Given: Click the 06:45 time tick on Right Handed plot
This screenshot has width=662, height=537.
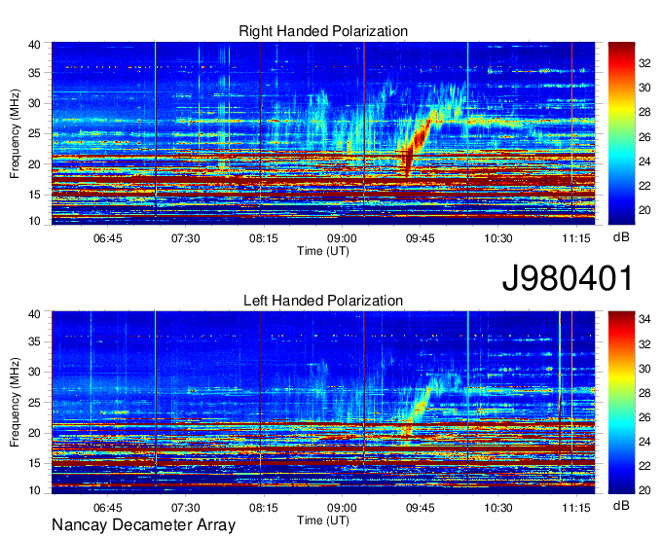Looking at the screenshot, I should [x=108, y=238].
